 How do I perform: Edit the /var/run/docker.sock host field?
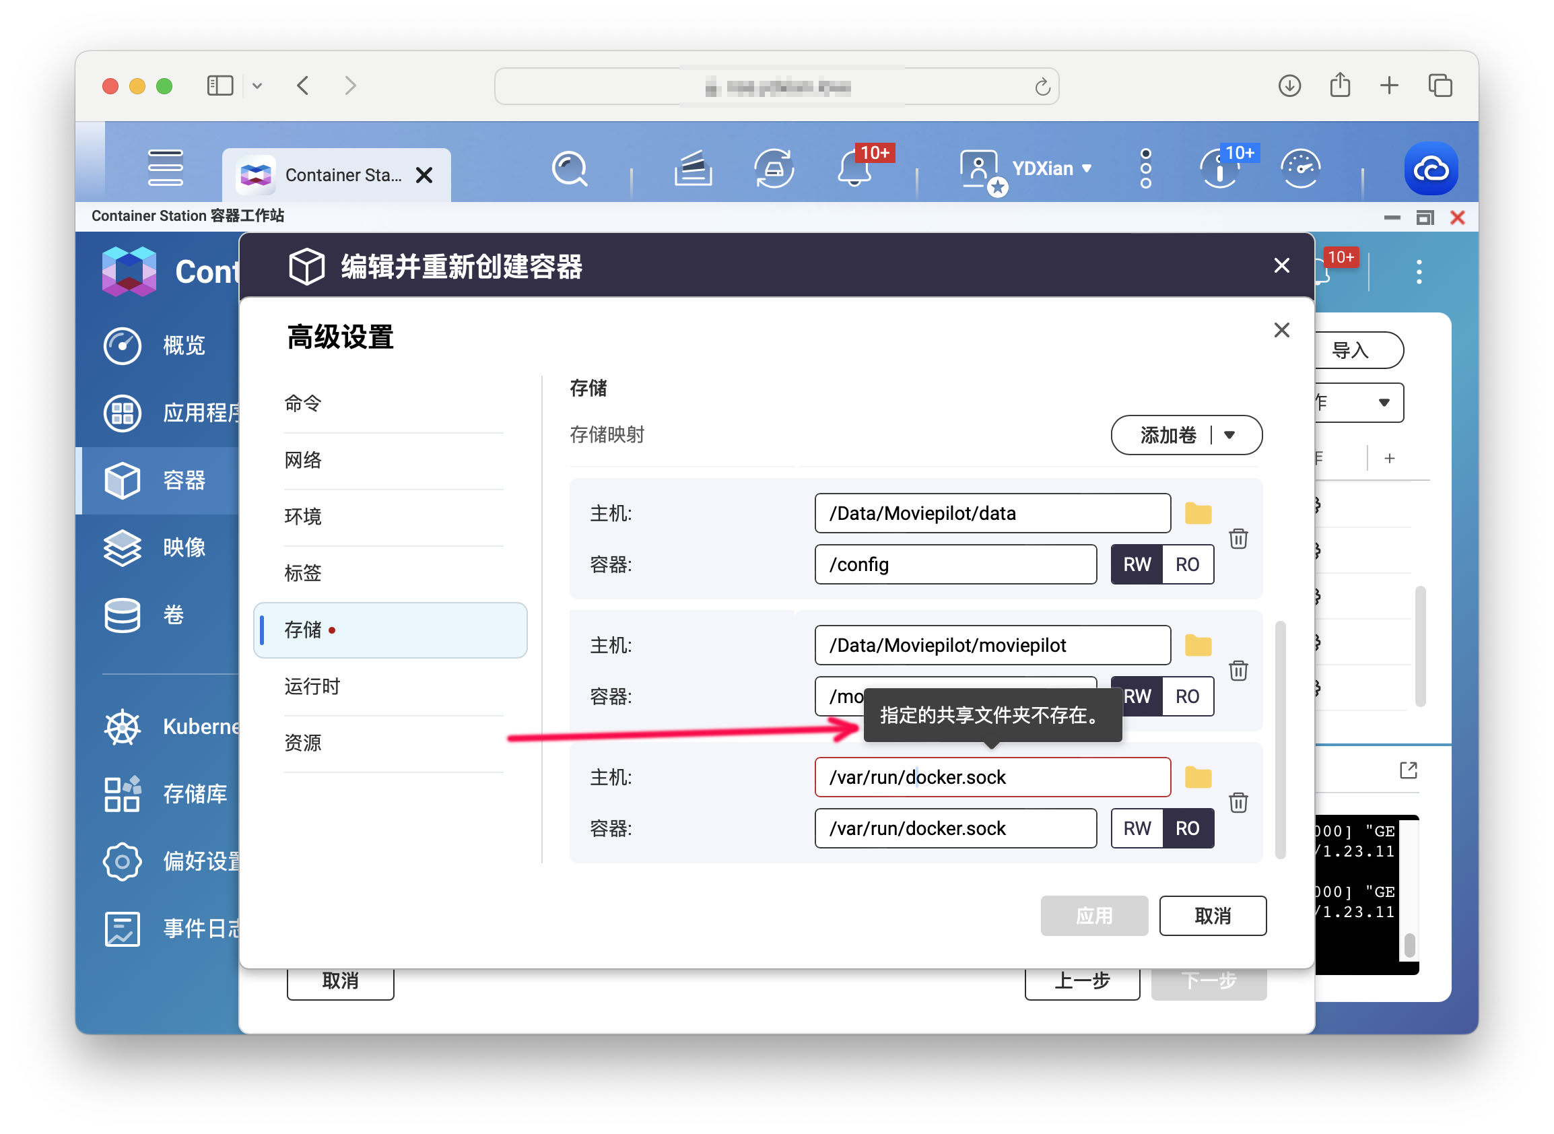coord(993,777)
